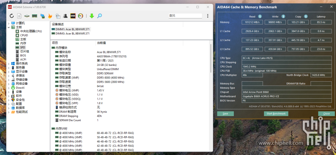Click the Memory Latency value 85.5 ns

click(321, 22)
